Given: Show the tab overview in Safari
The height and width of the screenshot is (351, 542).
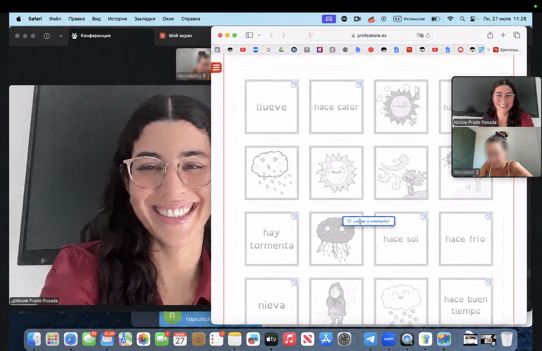Looking at the screenshot, I should coord(517,35).
